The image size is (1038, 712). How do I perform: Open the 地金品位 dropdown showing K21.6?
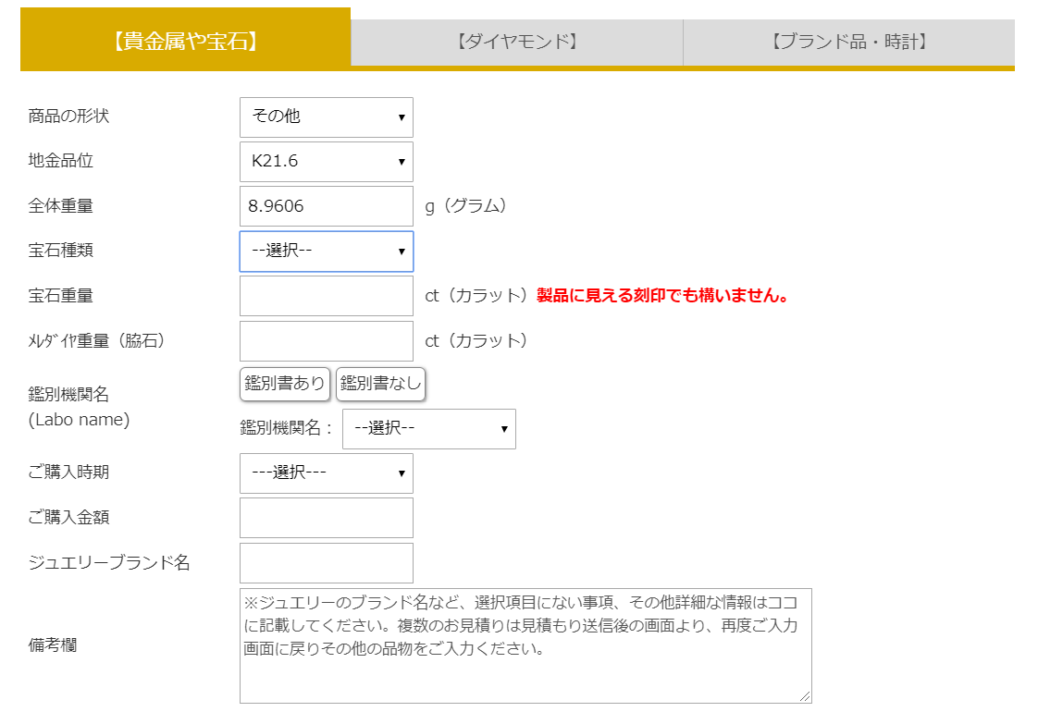tap(327, 162)
